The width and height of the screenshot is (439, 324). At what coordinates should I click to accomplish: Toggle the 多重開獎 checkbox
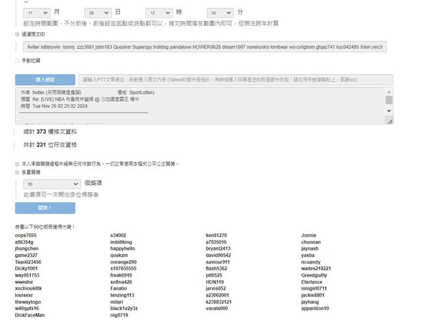[17, 172]
